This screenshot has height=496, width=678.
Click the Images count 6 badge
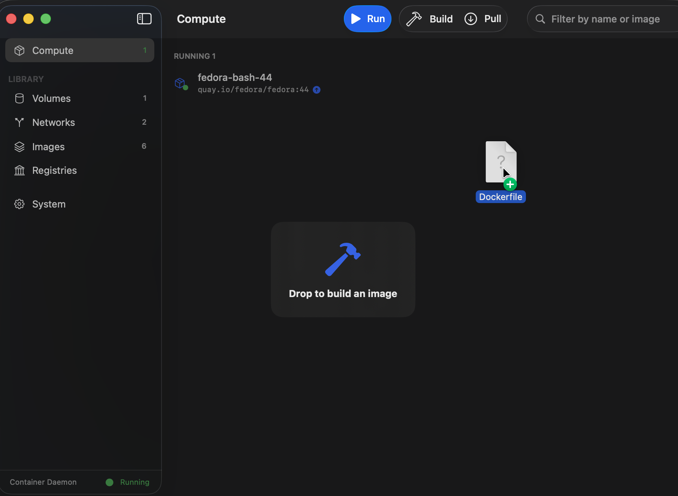tap(144, 146)
